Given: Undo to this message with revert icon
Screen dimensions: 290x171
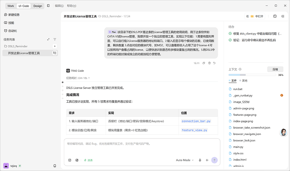Looking at the screenshot, I should 214,63.
